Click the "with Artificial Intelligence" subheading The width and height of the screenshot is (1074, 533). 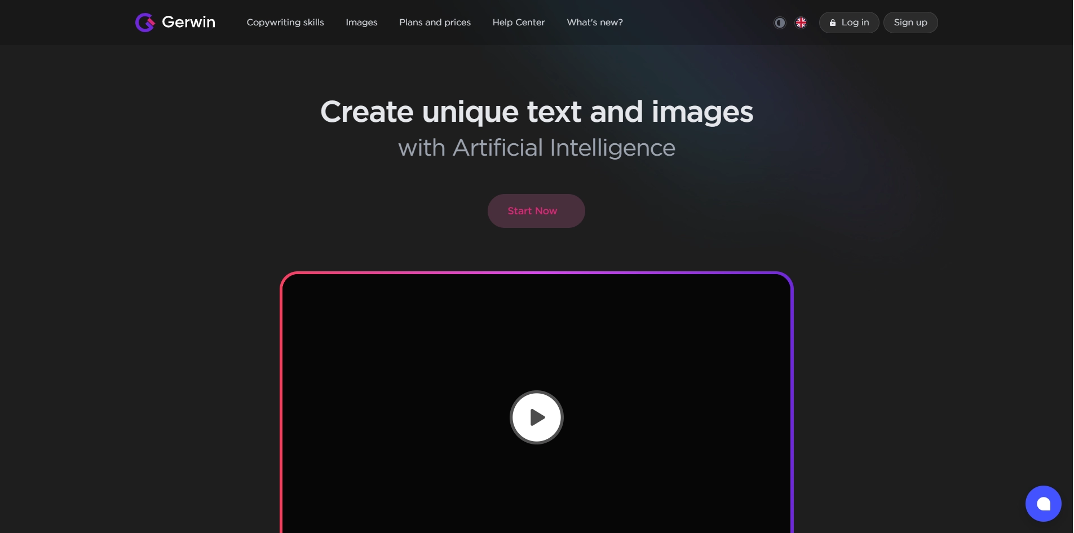click(537, 148)
